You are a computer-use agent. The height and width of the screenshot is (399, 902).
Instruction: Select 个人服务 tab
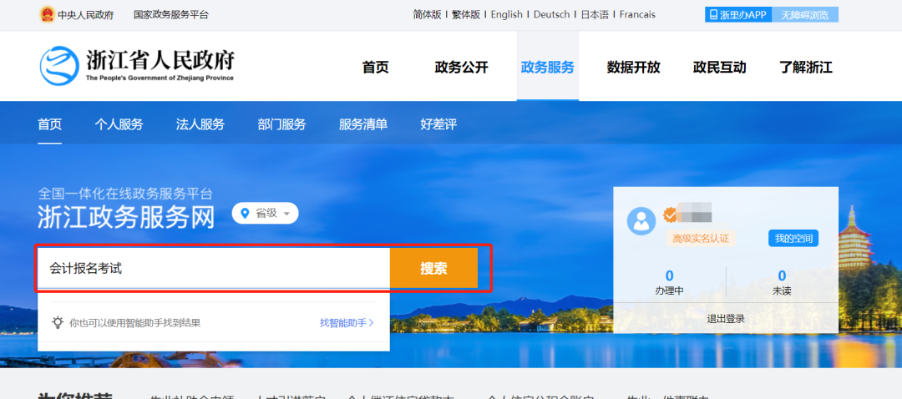119,124
